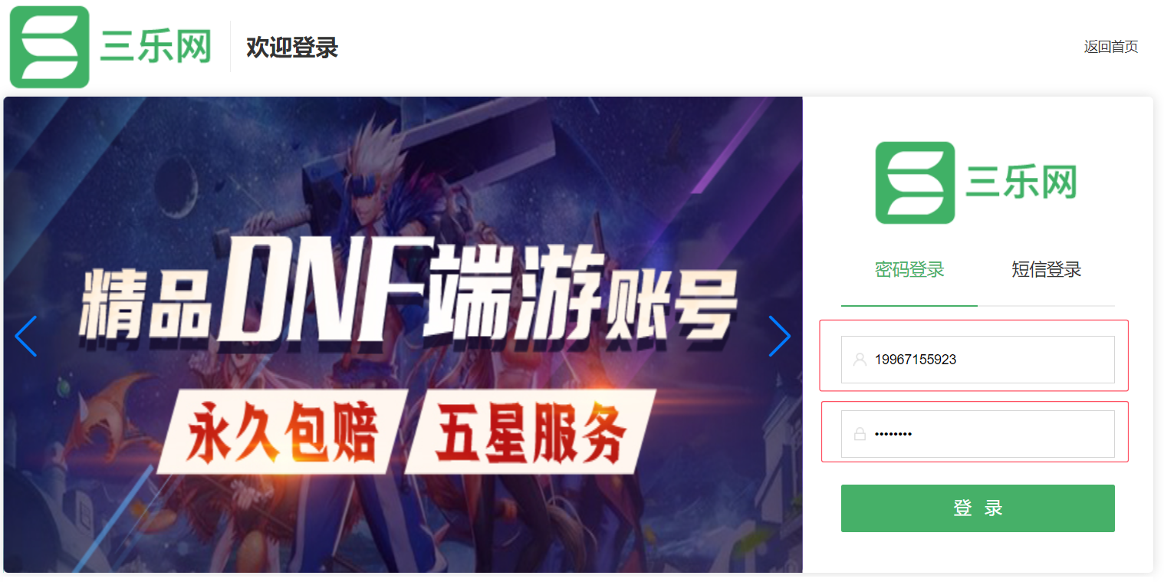Click the 永久包赔 banner label
The height and width of the screenshot is (582, 1164).
(x=282, y=432)
